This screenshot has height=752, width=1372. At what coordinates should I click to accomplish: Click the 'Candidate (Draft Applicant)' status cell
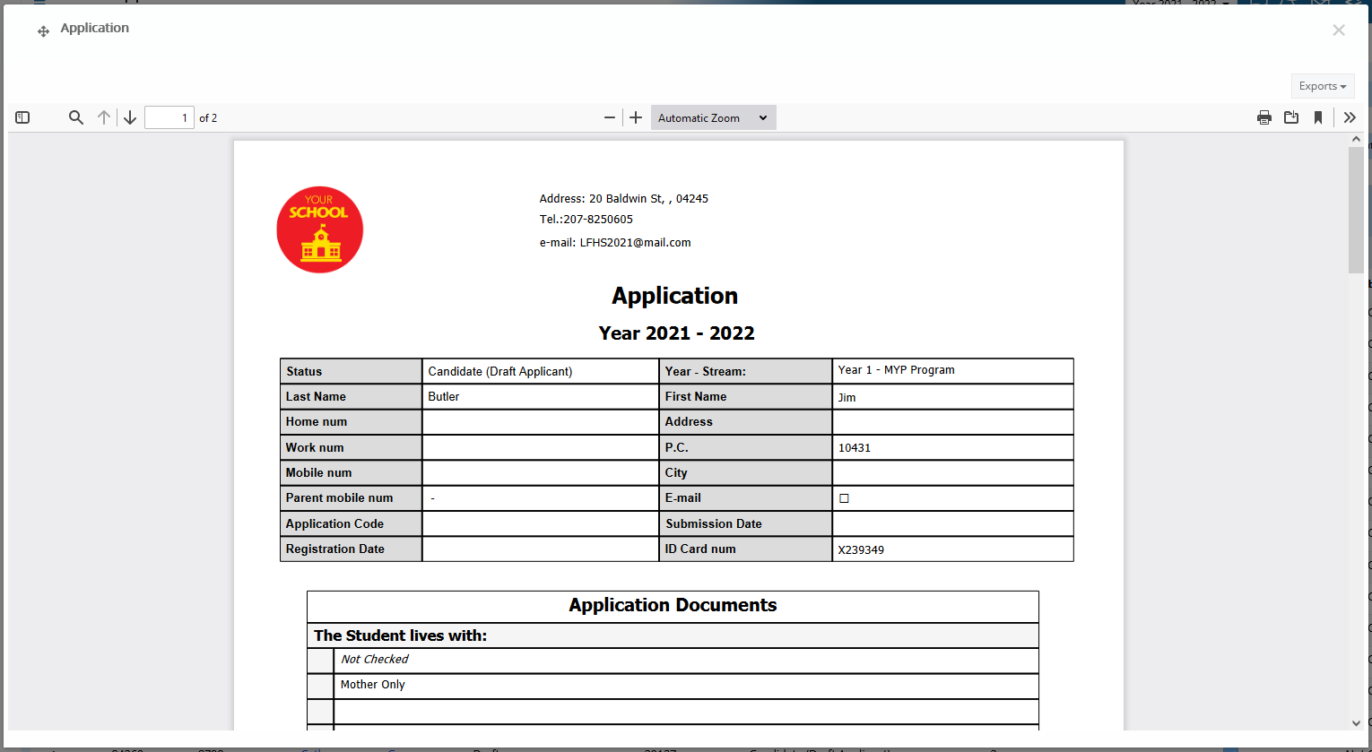pyautogui.click(x=540, y=371)
